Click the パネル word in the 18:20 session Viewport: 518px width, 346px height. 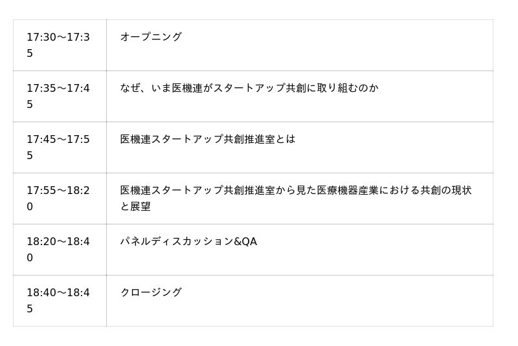(x=135, y=242)
